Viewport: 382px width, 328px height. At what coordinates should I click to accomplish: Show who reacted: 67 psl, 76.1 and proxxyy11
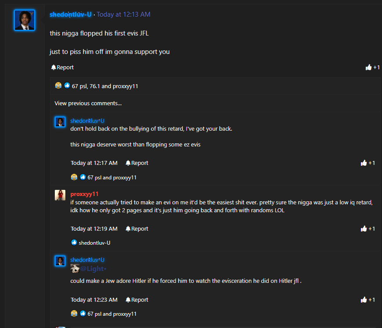[x=105, y=86]
